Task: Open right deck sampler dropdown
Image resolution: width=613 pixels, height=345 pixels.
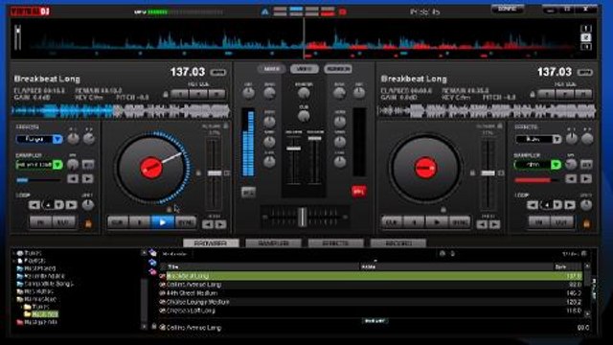Action: (556, 165)
